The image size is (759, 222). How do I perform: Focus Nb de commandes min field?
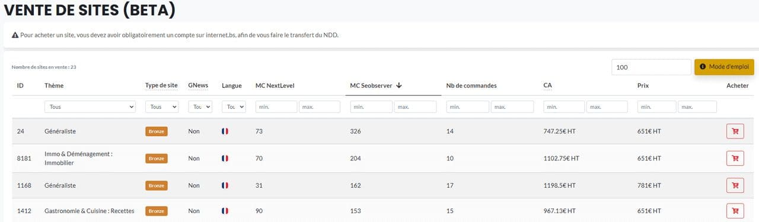click(x=468, y=107)
